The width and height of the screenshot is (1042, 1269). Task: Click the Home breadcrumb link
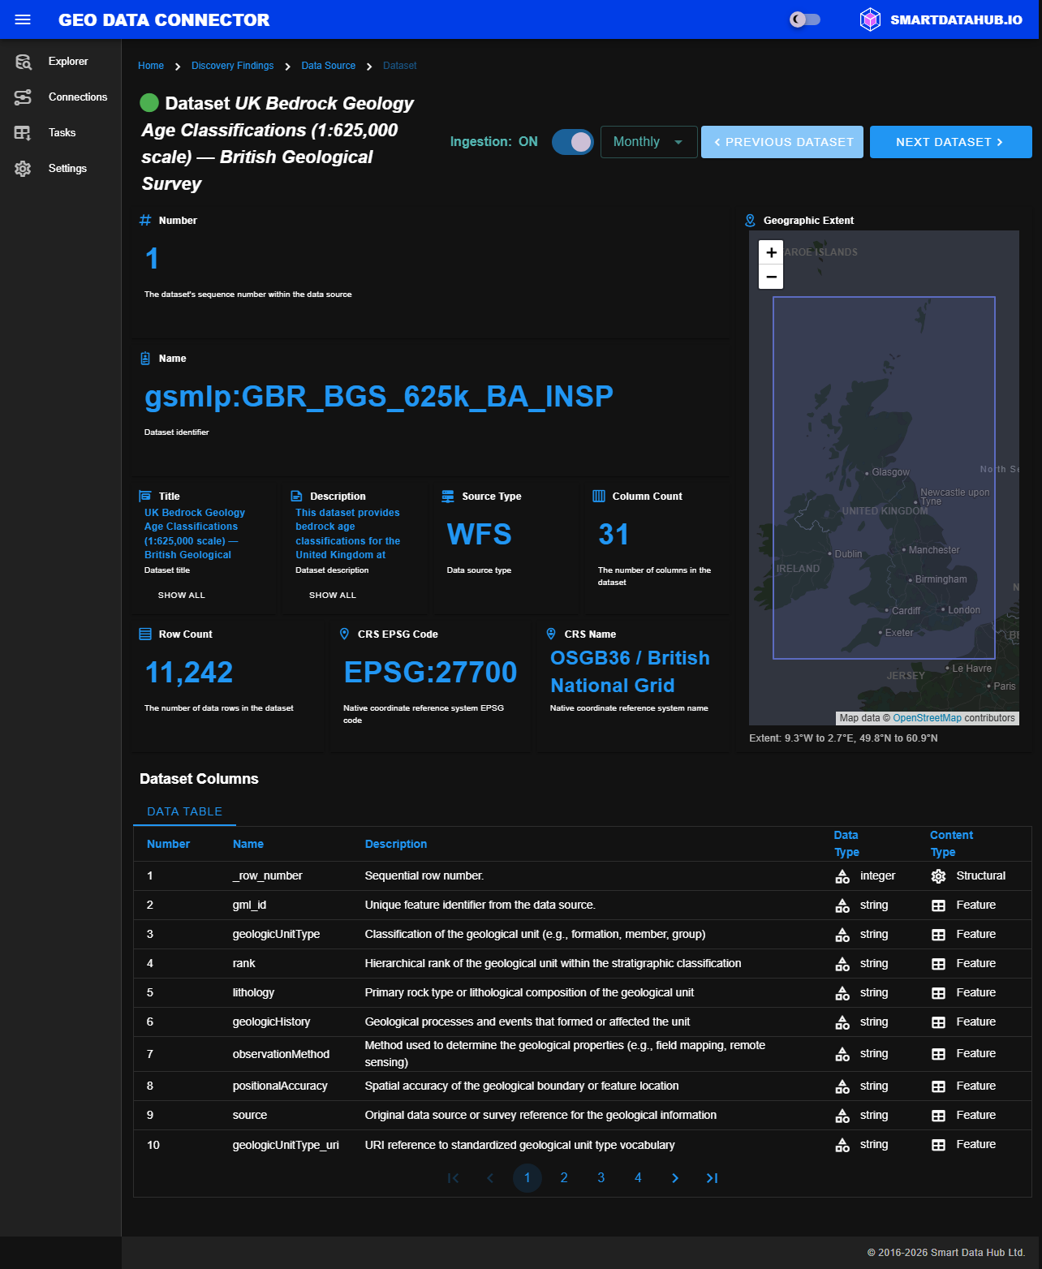click(151, 66)
